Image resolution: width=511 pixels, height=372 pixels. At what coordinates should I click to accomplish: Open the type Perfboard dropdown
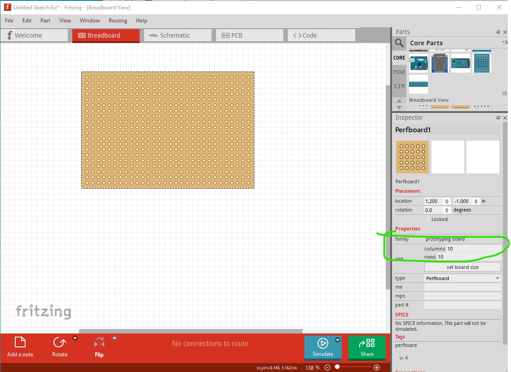click(462, 278)
